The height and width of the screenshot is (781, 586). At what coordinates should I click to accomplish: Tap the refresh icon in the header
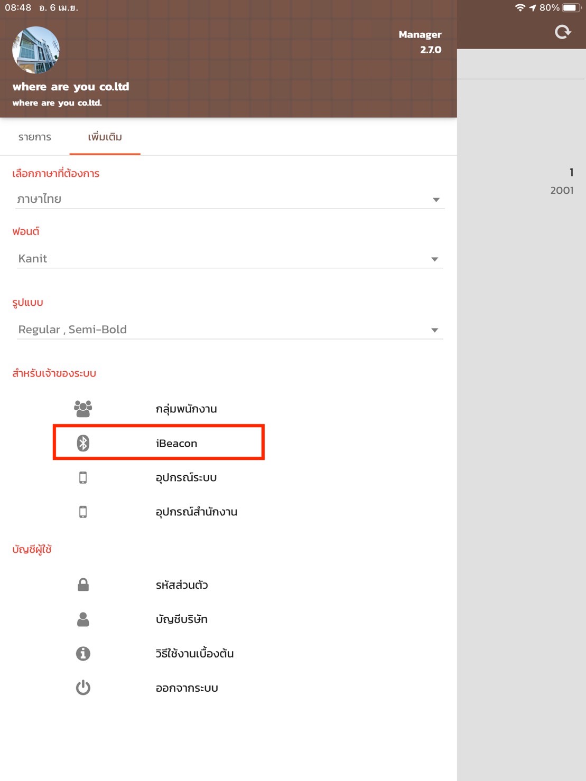(563, 32)
